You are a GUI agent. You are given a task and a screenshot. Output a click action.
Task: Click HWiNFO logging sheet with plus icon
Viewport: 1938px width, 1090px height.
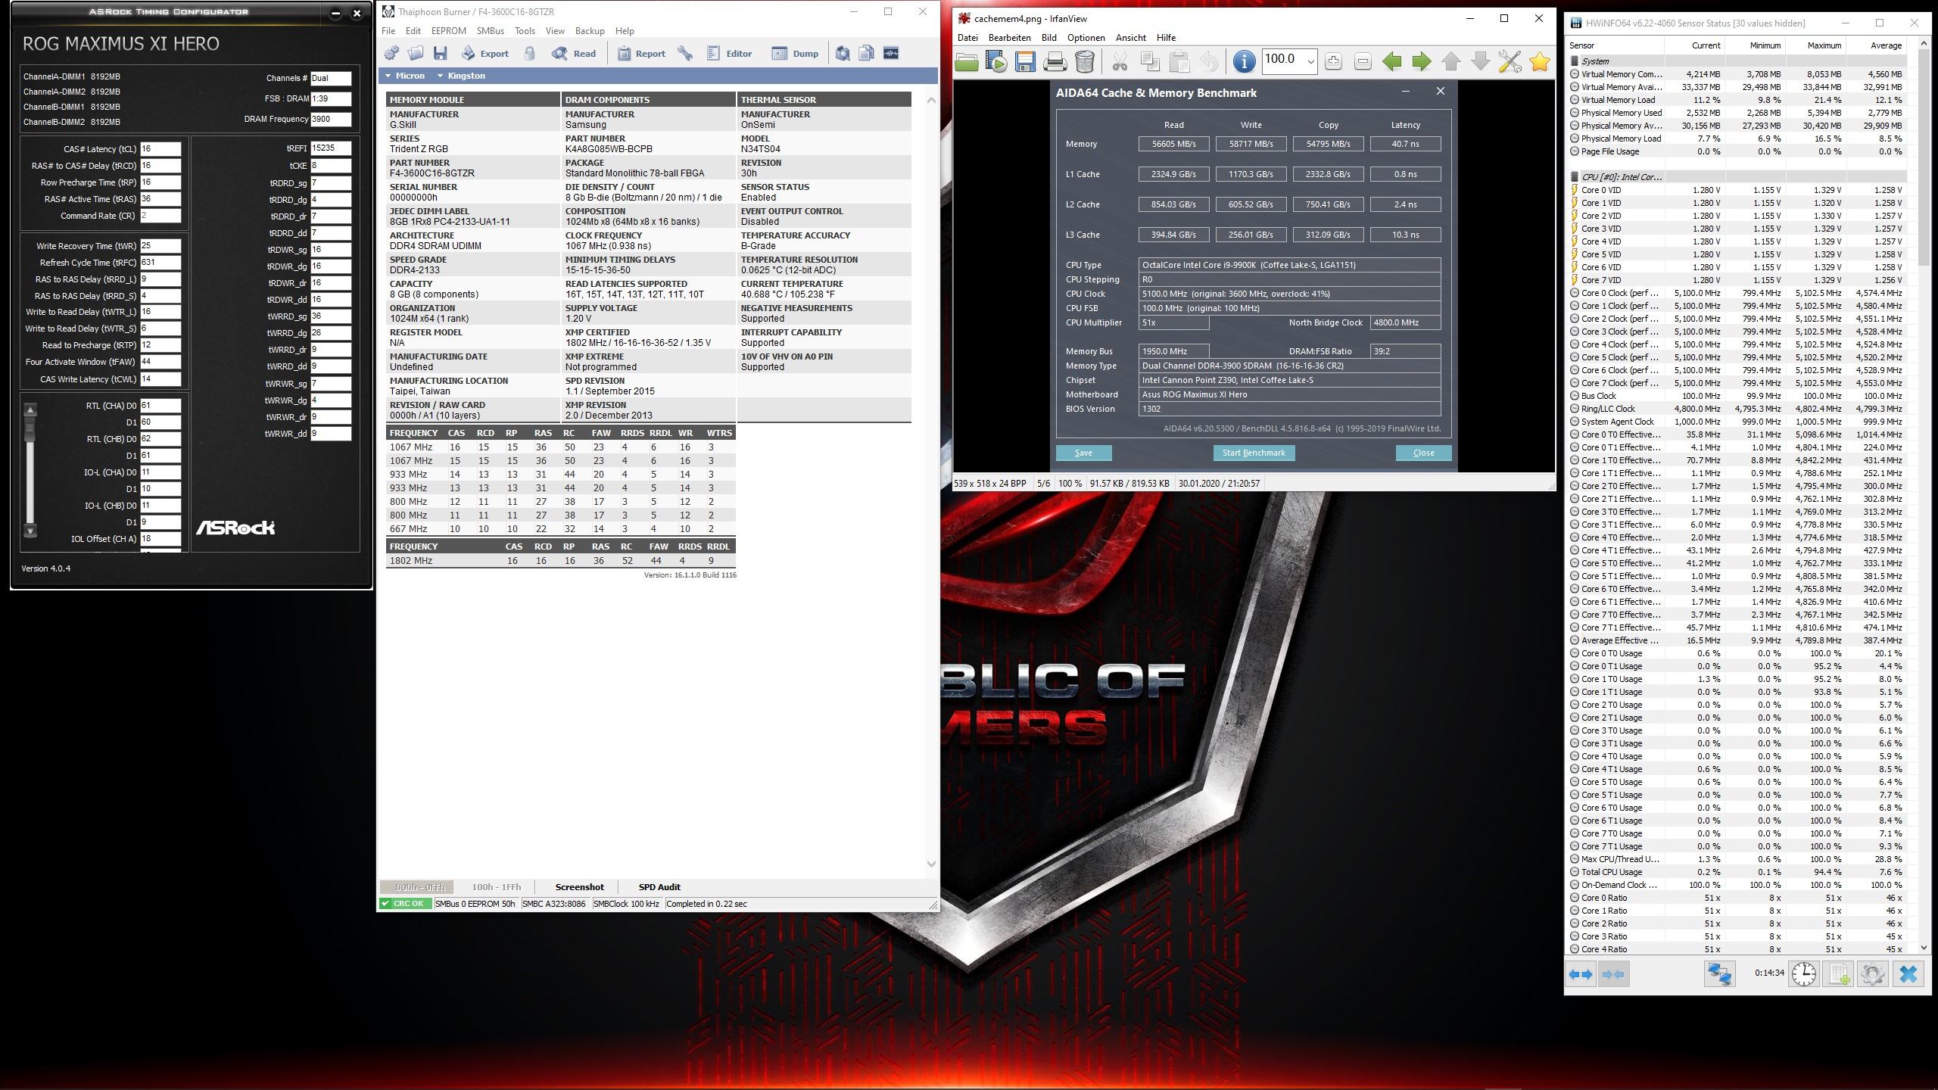click(1839, 974)
